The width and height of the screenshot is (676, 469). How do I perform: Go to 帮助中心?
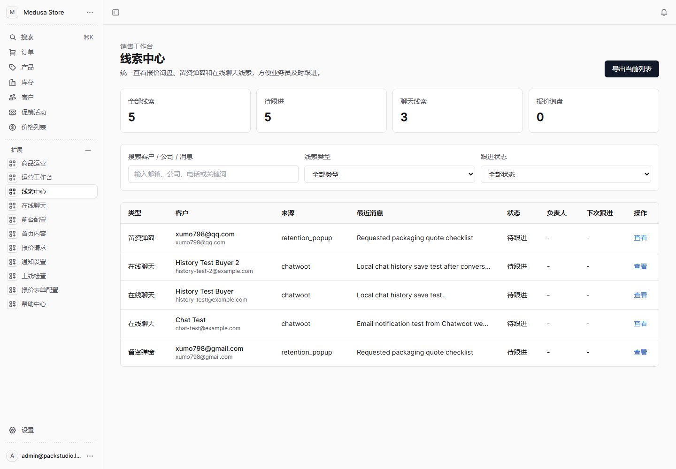click(x=52, y=304)
